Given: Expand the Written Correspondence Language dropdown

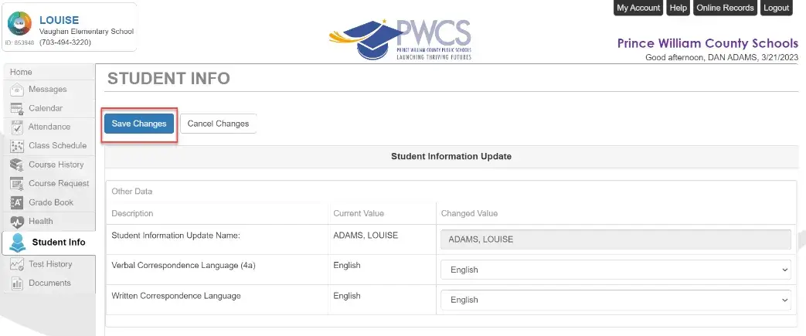Looking at the screenshot, I should pyautogui.click(x=615, y=300).
